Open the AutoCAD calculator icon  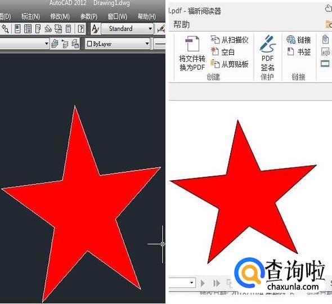pyautogui.click(x=68, y=29)
